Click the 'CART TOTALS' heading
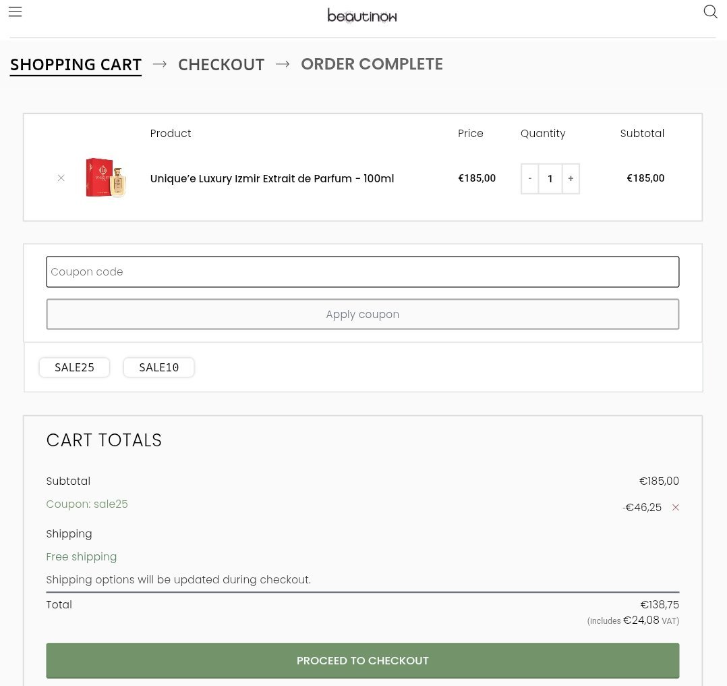Screen dimensions: 727x686 [104, 440]
